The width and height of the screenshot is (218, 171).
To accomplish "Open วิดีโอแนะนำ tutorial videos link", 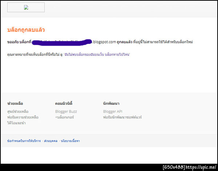I will [16, 123].
